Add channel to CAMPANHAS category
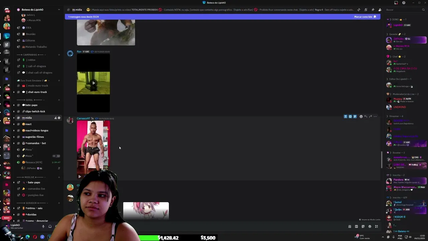Viewport: 428px width, 241px height. [x=59, y=55]
